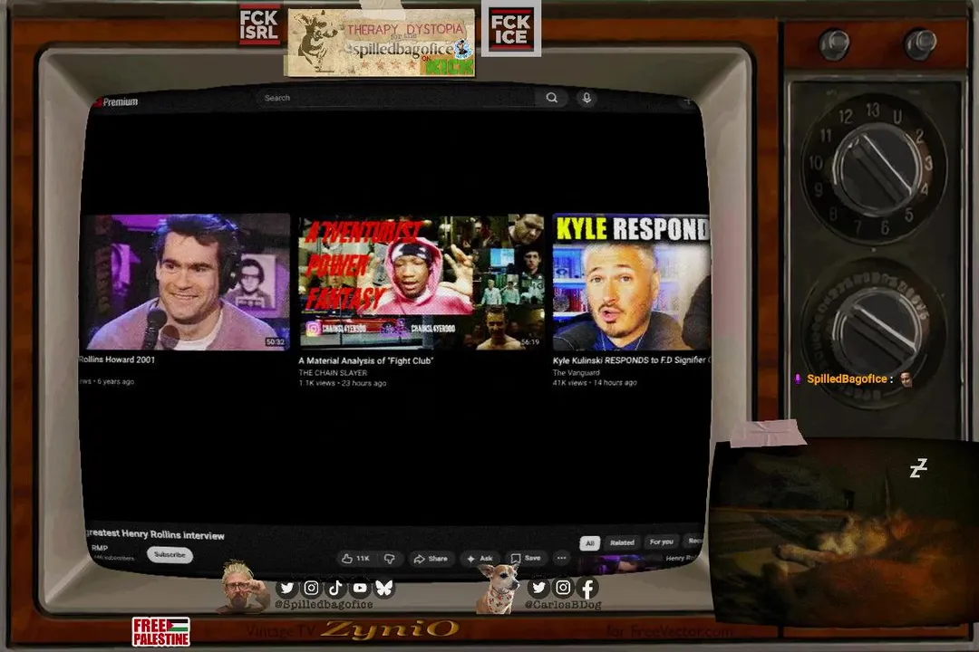Click the YouTube search magnifier icon
This screenshot has width=979, height=652.
[551, 98]
